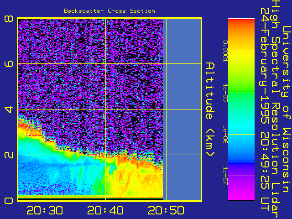Select the altitude axis label 4
The width and height of the screenshot is (292, 219).
9,109
